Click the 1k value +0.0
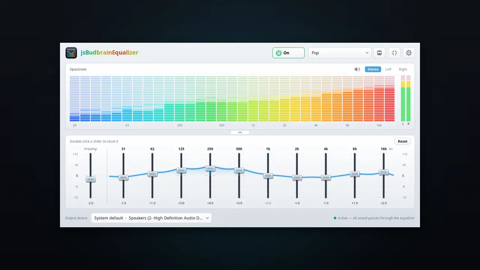The height and width of the screenshot is (270, 480). click(268, 203)
